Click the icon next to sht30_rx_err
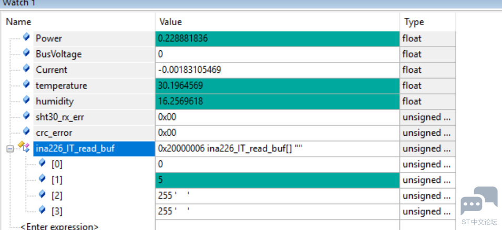The image size is (502, 230). click(26, 116)
